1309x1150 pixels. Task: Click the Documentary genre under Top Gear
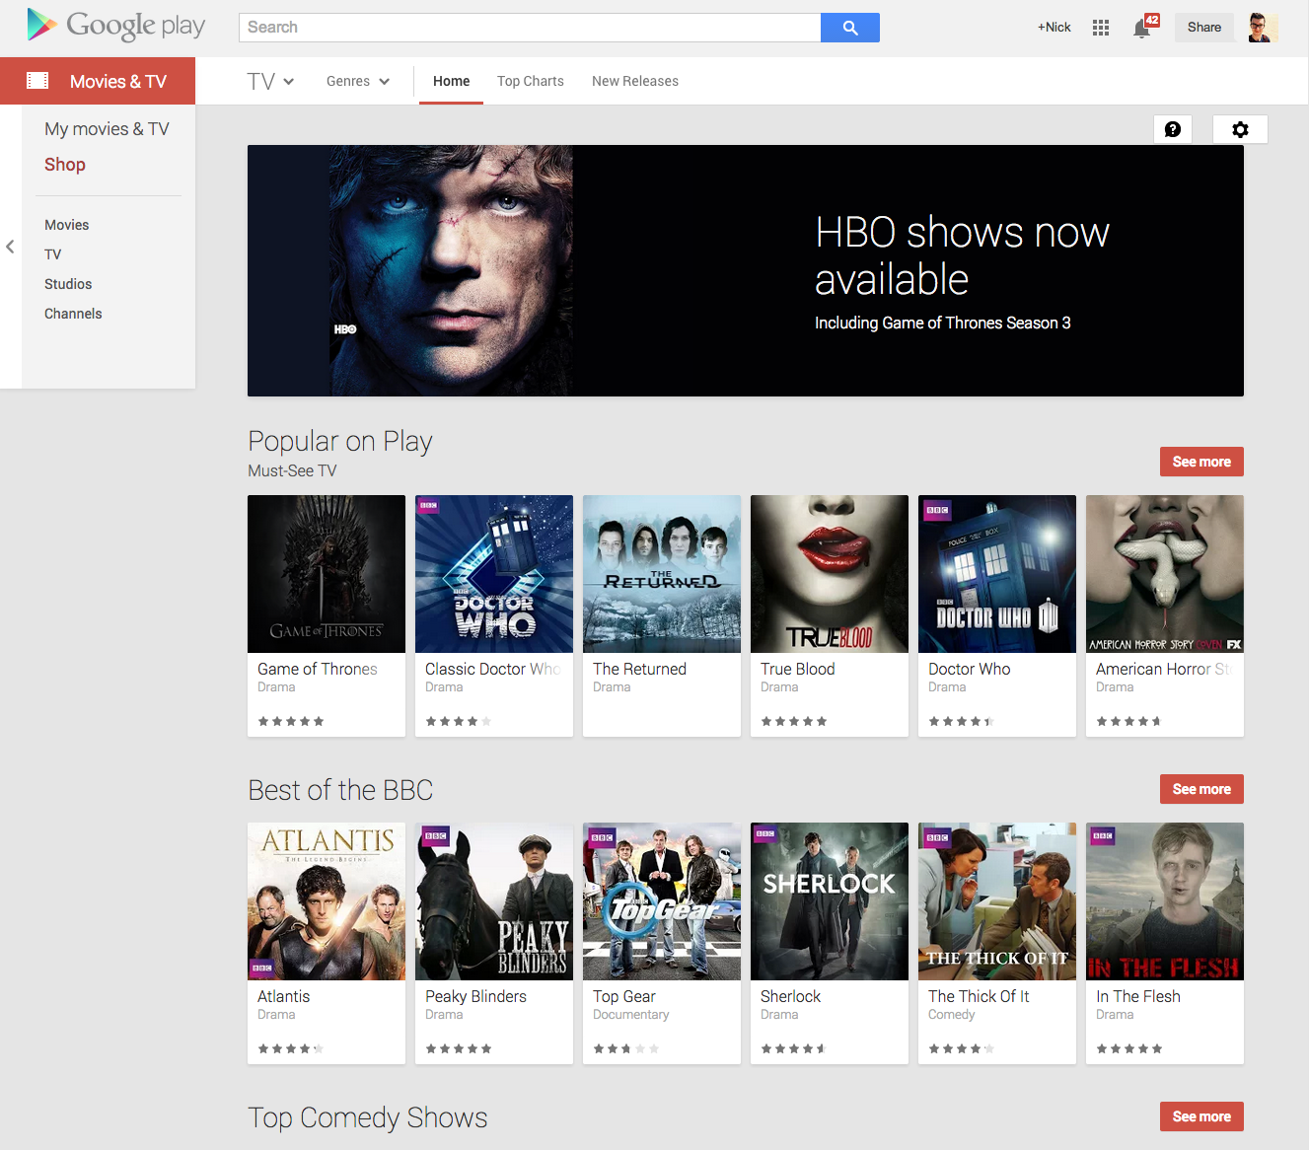coord(631,1014)
